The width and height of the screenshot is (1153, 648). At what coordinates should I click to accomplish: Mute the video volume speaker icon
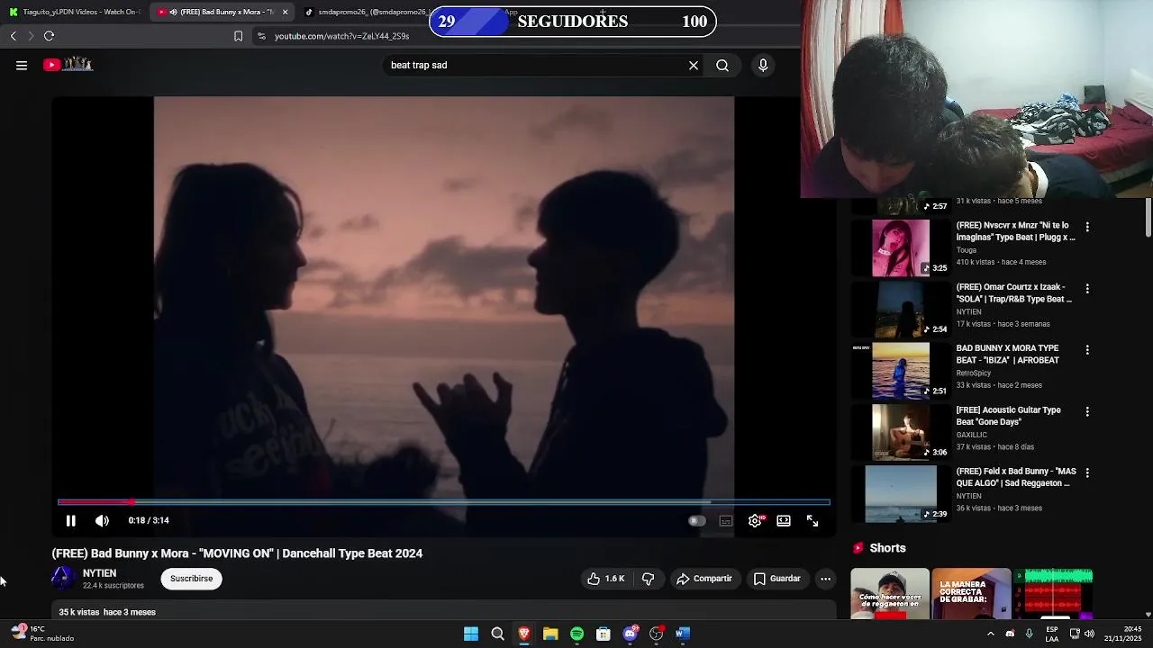[x=102, y=520]
